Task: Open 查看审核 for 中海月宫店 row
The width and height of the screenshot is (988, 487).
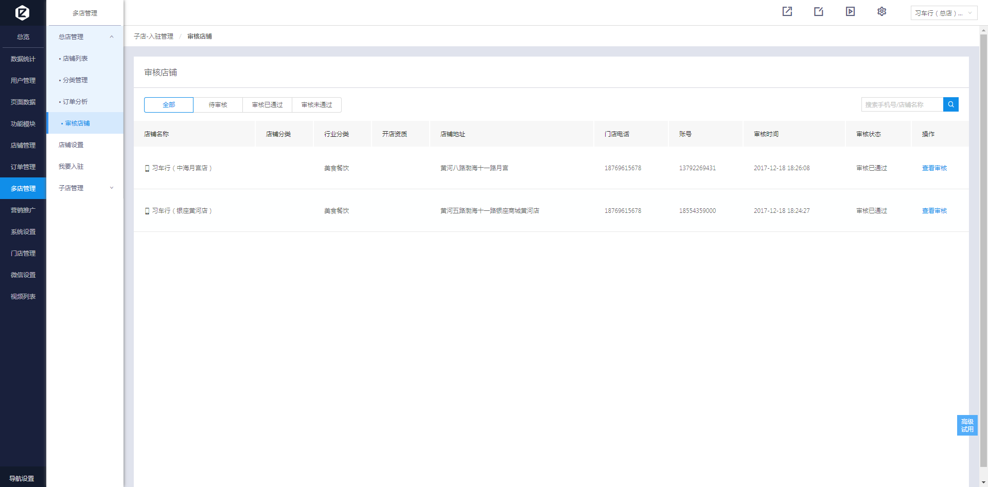Action: click(x=934, y=168)
